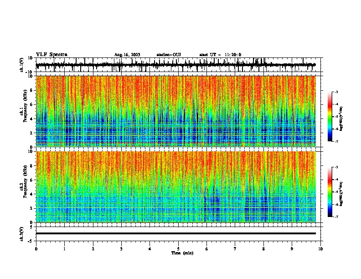The width and height of the screenshot is (361, 279).
Task: Click the ch.3(V) axis label
Action: [x=22, y=234]
